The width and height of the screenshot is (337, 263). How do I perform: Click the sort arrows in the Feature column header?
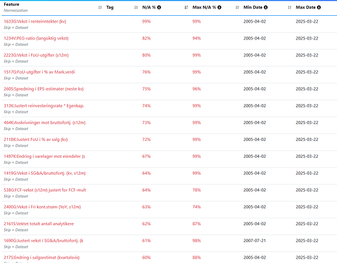tap(100, 7)
